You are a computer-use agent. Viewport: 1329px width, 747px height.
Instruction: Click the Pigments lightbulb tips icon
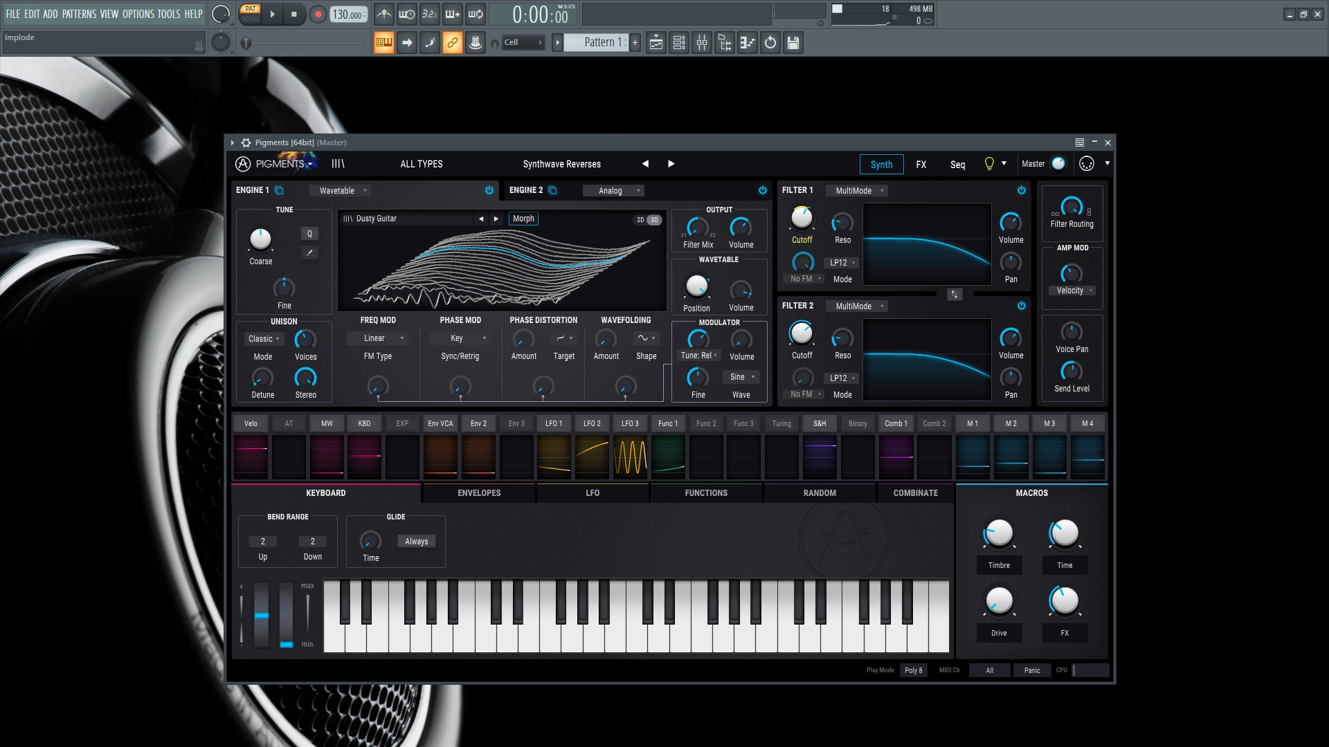(x=989, y=164)
